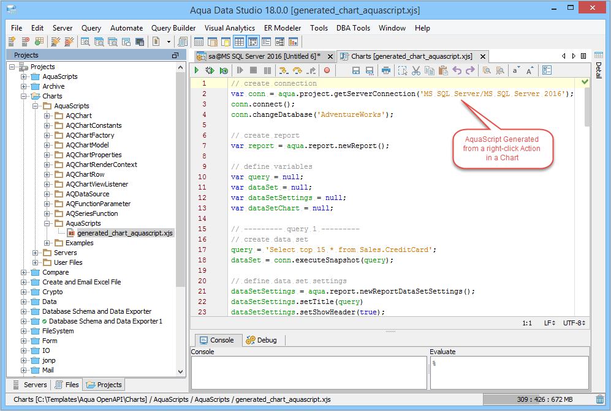Image resolution: width=611 pixels, height=411 pixels.
Task: Click the Pause debugging icon
Action: (x=267, y=70)
